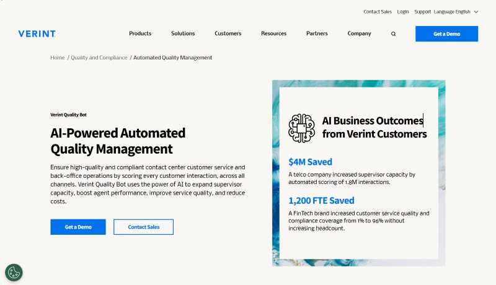
Task: Open the Login link
Action: [x=402, y=12]
